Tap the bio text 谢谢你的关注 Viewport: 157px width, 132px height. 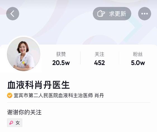tap(24, 112)
